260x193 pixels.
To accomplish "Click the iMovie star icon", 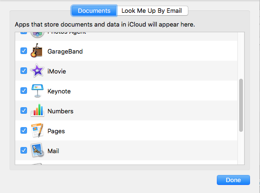I will click(37, 71).
